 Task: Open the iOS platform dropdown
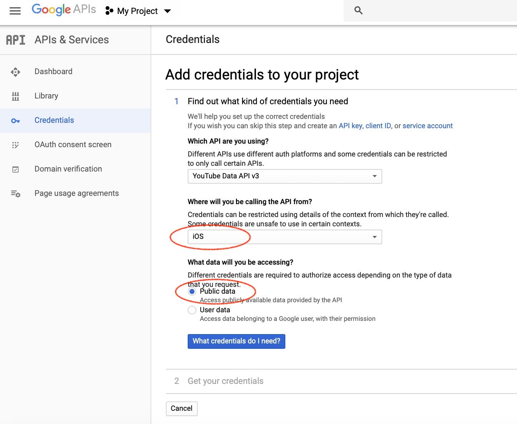click(x=285, y=237)
